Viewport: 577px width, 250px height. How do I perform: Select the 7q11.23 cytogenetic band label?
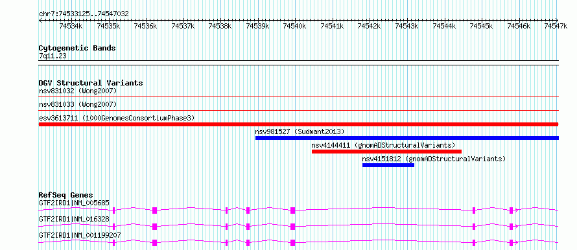pos(53,56)
